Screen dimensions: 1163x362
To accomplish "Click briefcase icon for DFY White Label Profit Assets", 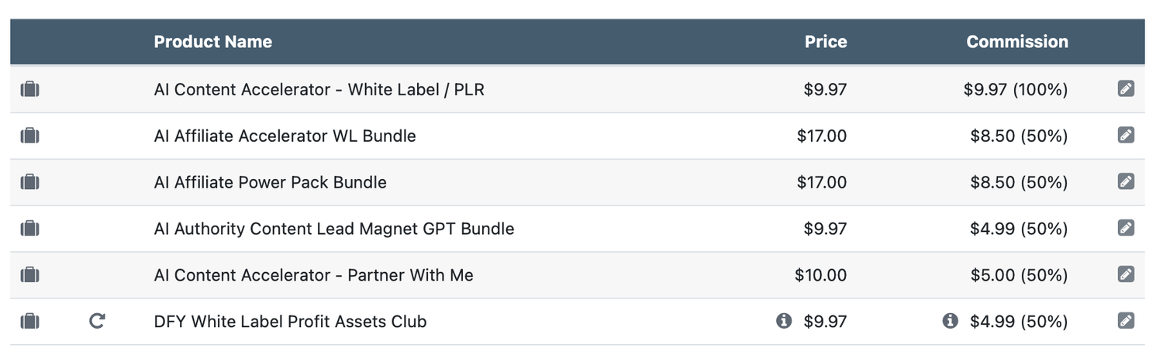I will [29, 321].
